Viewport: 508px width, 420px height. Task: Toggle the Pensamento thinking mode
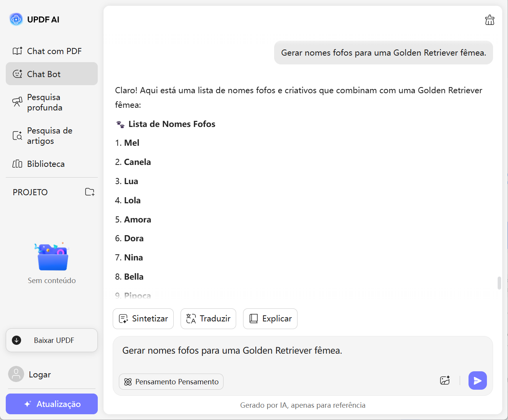(171, 382)
